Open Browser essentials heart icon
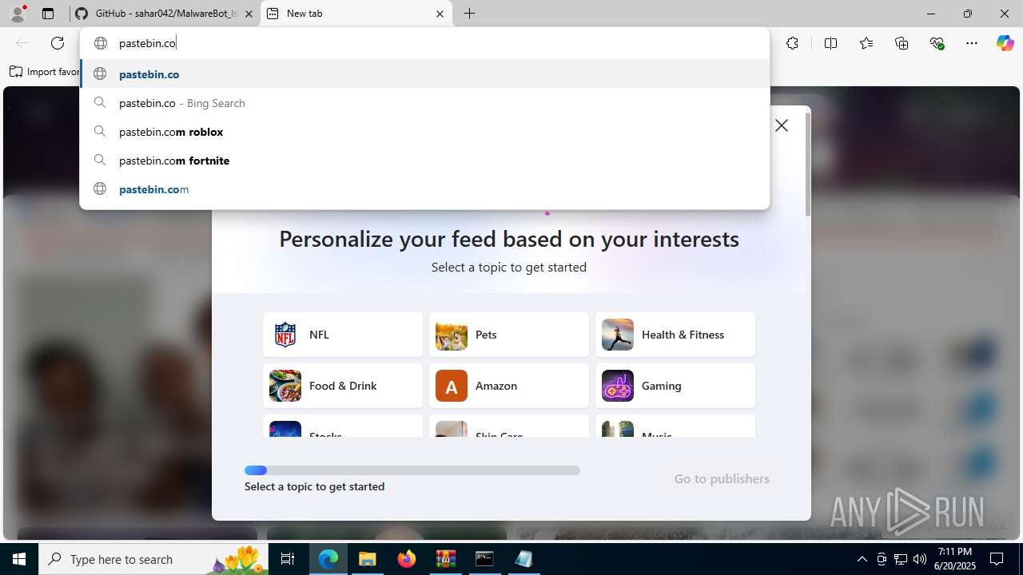The image size is (1023, 575). pyautogui.click(x=937, y=43)
